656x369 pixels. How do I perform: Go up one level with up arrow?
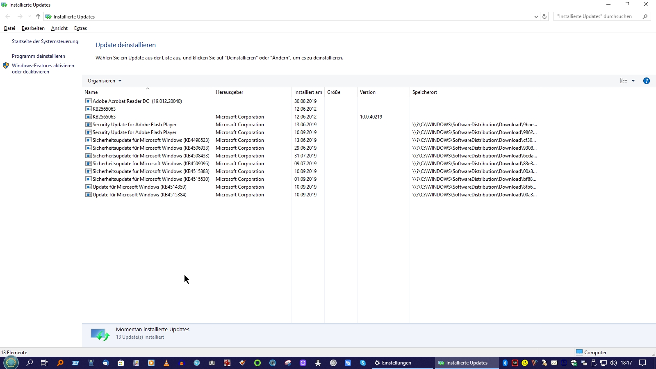coord(38,16)
